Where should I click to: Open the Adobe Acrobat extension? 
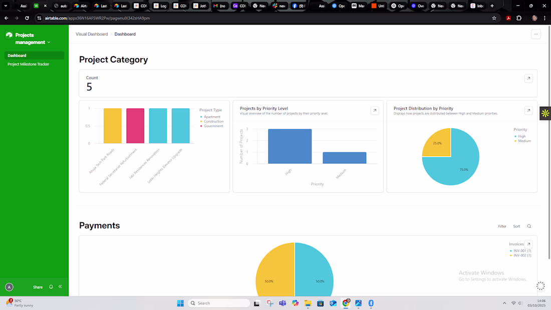(x=508, y=18)
